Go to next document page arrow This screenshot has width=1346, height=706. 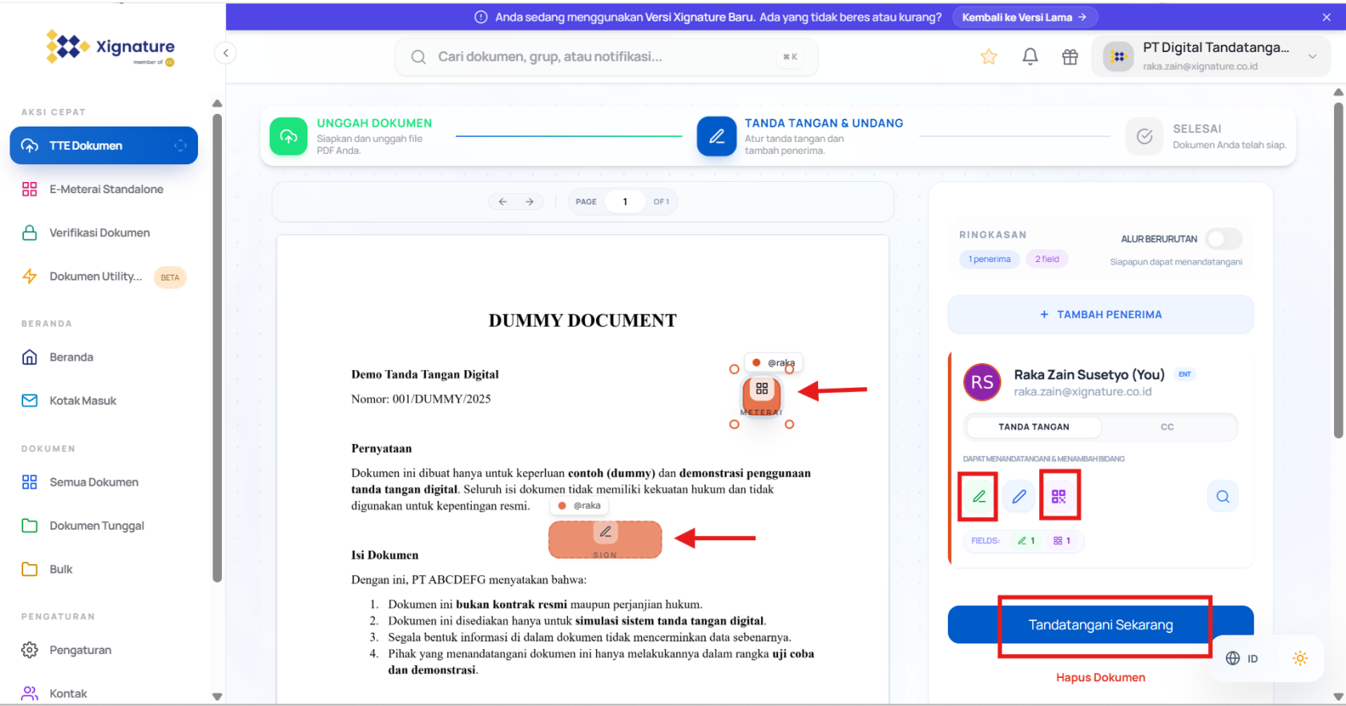530,202
